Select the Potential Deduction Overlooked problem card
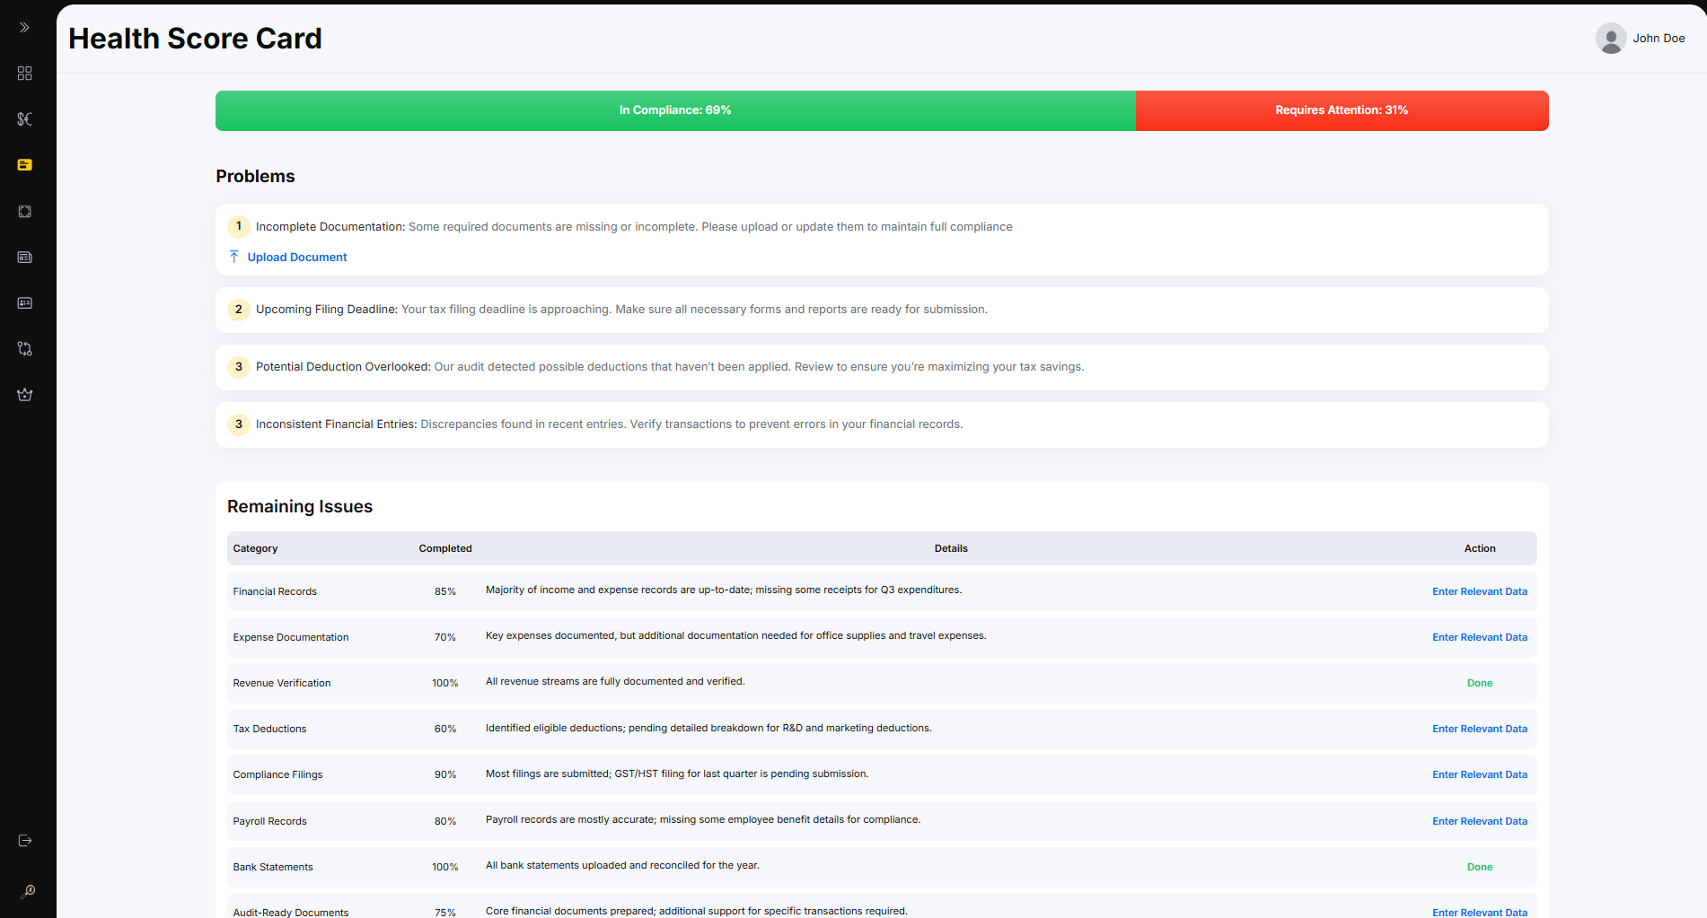The height and width of the screenshot is (918, 1707). click(882, 367)
